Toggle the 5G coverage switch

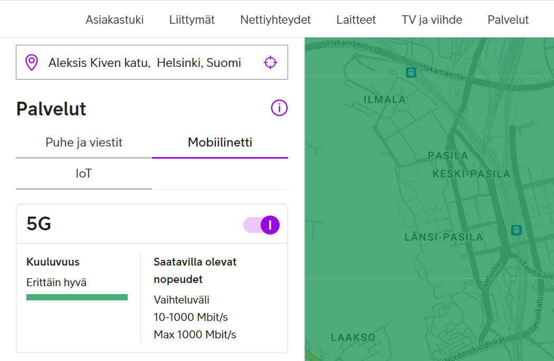[x=262, y=225]
